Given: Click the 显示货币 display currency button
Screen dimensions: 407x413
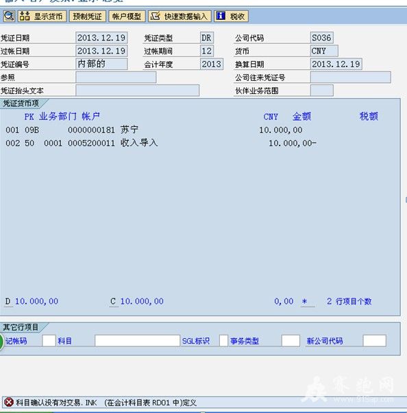Looking at the screenshot, I should click(x=42, y=16).
